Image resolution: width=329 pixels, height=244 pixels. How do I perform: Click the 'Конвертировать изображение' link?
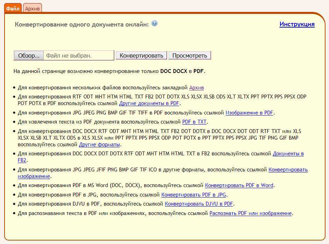288,170
